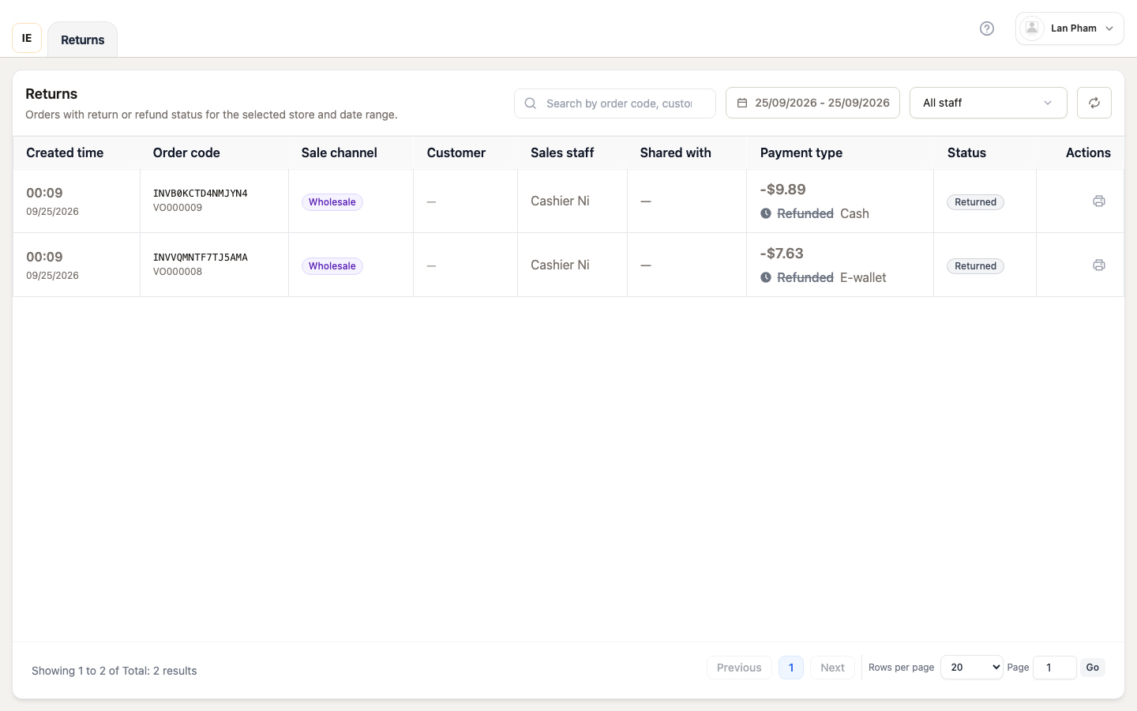The image size is (1137, 711).
Task: Print receipt for order INVB0KCTD4NMJYN4
Action: pos(1099,201)
